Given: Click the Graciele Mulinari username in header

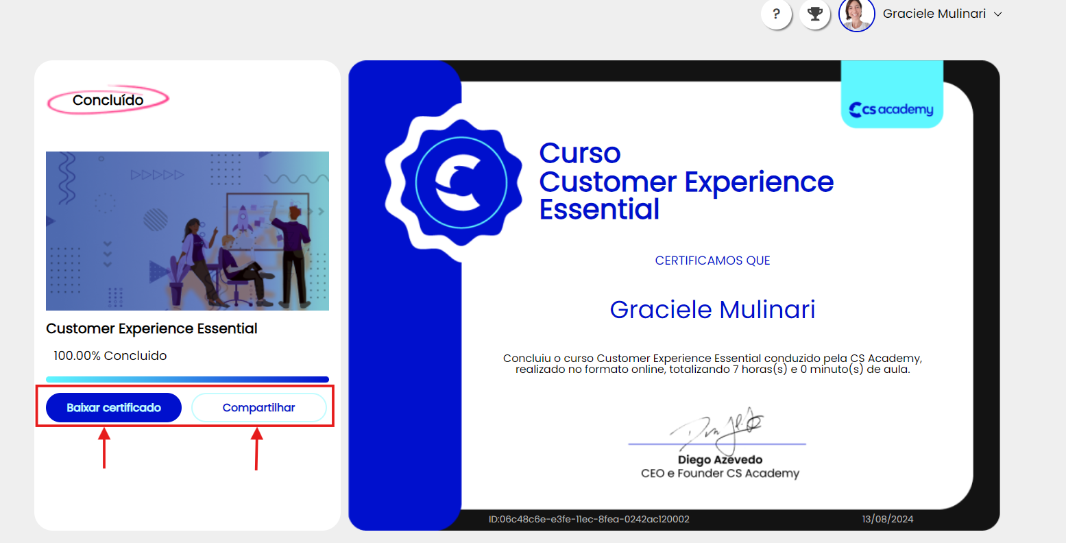Looking at the screenshot, I should tap(934, 14).
